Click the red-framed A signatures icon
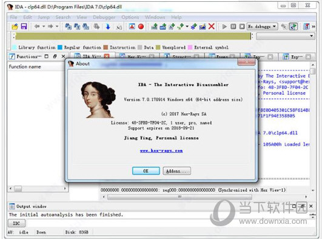 132,27
